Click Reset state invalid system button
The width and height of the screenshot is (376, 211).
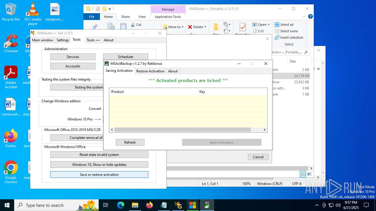tap(99, 155)
